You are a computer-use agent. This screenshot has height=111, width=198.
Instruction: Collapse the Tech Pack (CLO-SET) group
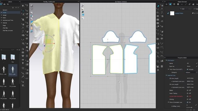coord(168,69)
